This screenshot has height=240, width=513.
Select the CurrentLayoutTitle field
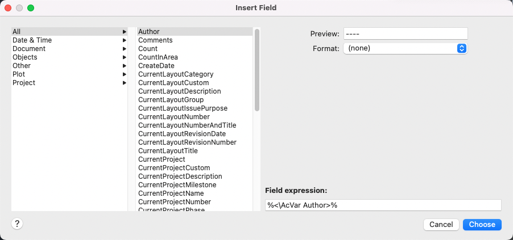pyautogui.click(x=168, y=151)
